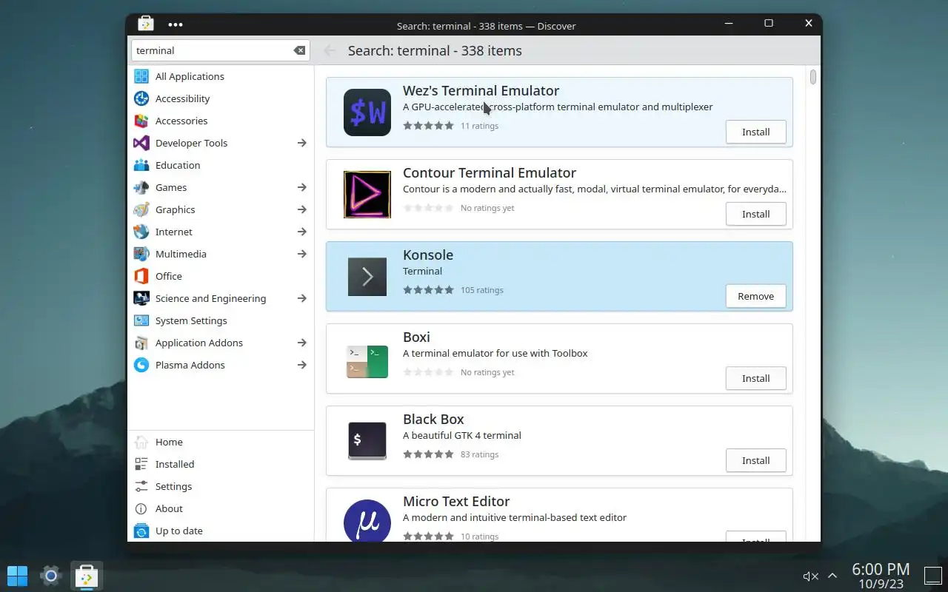Click the About info icon
The width and height of the screenshot is (948, 592).
coord(141,508)
